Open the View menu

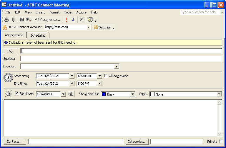click(28, 12)
